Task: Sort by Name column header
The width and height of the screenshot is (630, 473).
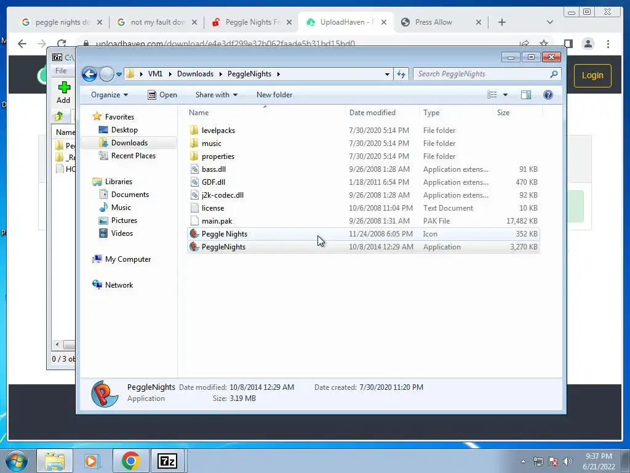Action: tap(265, 113)
